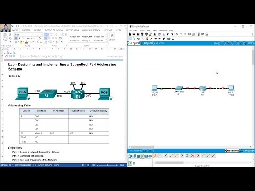Viewport: 255px width, 191px height.
Task: Select the Fiber cable in connections list
Action: (176, 155)
